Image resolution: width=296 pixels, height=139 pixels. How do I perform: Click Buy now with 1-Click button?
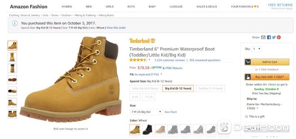(267, 77)
